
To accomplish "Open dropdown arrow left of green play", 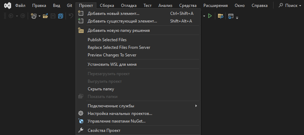I will (x=204, y=16).
